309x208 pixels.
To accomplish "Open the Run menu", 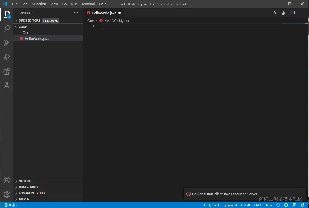I will point(74,4).
